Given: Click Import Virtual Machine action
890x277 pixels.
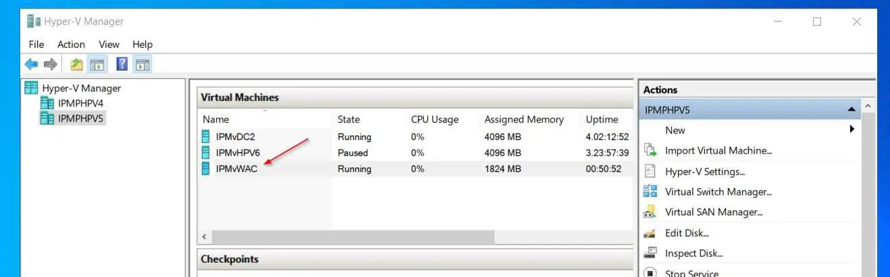Looking at the screenshot, I should (x=718, y=151).
